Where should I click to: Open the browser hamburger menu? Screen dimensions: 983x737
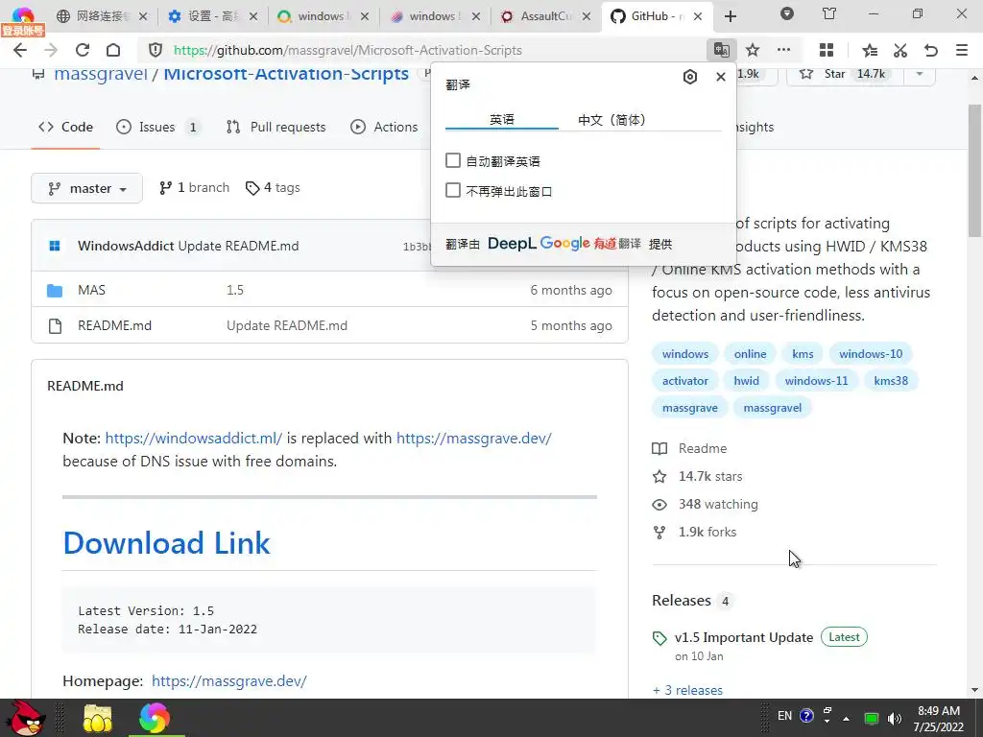[x=962, y=50]
